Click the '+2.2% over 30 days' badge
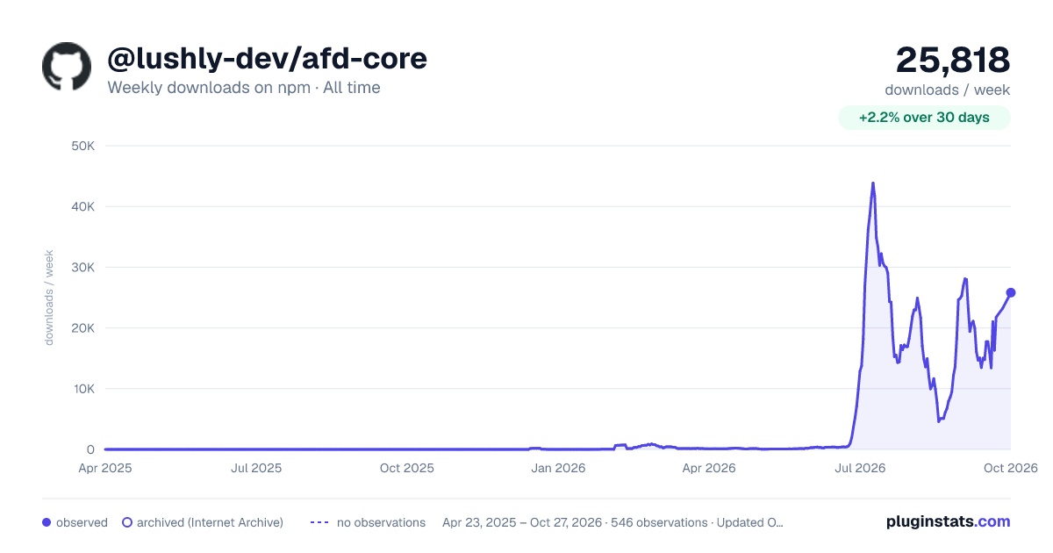Viewport: 1053px width, 553px height. pos(924,118)
